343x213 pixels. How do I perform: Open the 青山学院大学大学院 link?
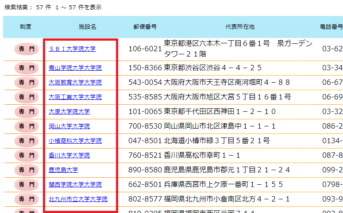(75, 68)
